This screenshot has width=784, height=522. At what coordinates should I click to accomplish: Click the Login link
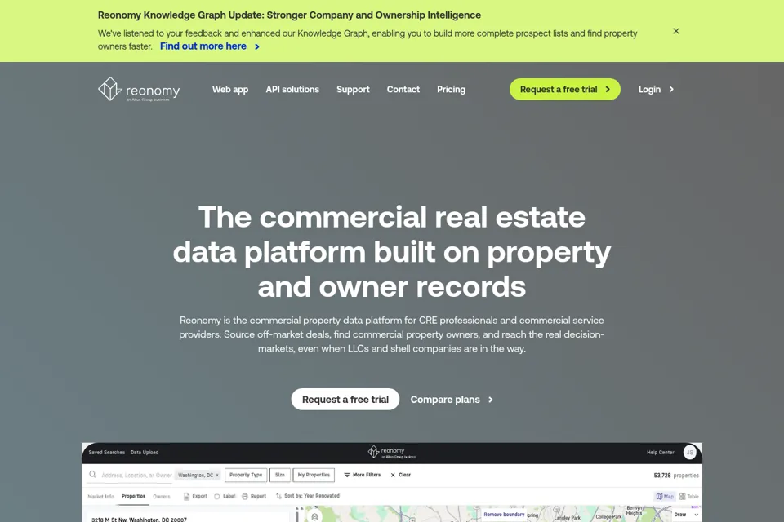(x=649, y=90)
